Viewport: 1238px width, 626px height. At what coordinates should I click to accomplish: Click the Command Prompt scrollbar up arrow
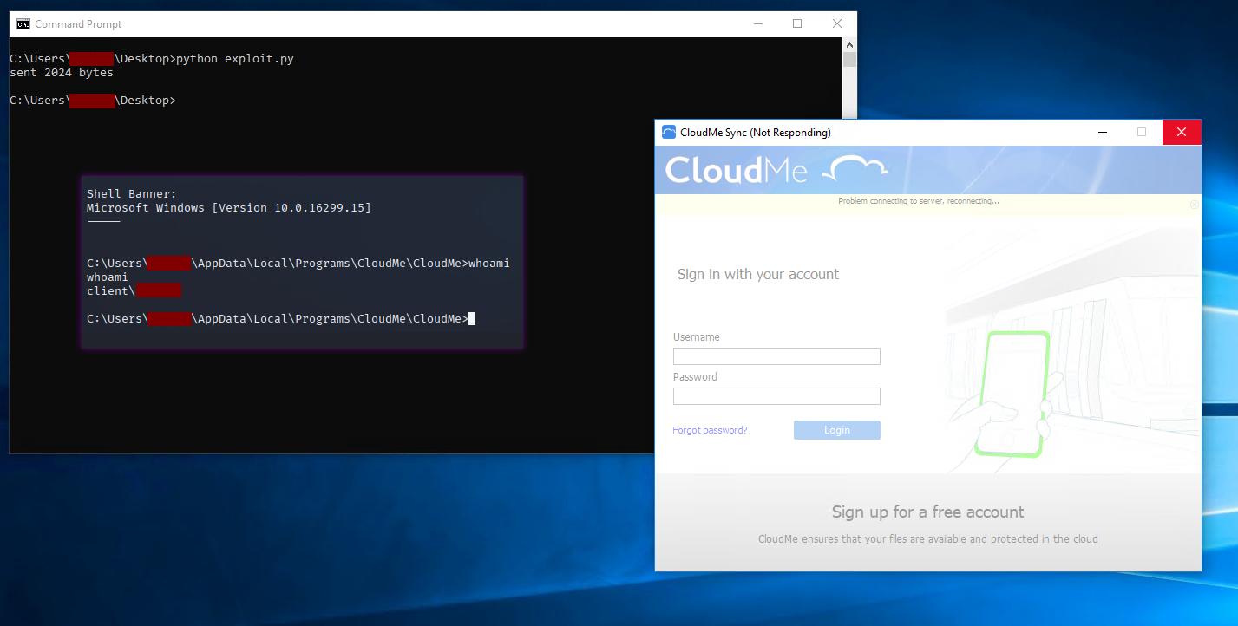[850, 44]
